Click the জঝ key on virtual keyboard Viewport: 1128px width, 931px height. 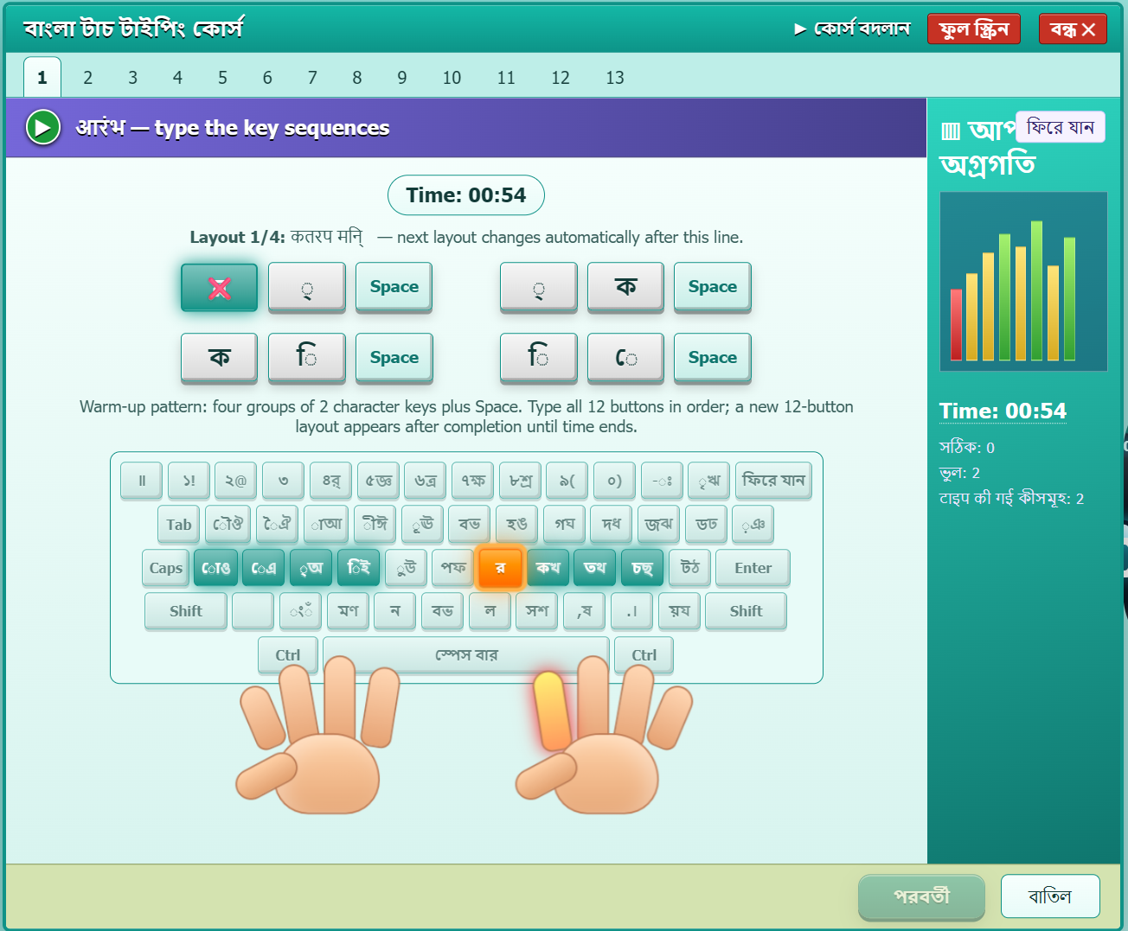(659, 525)
